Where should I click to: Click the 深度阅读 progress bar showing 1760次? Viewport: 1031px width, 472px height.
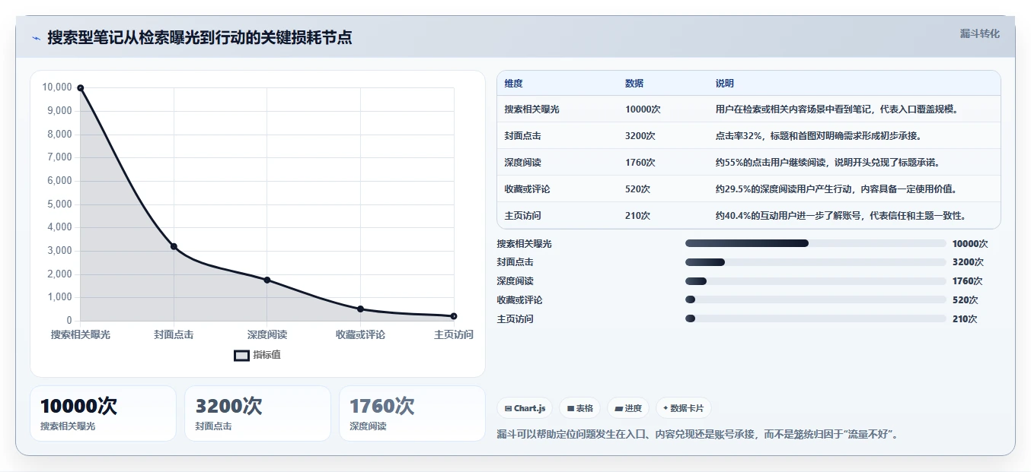[816, 281]
